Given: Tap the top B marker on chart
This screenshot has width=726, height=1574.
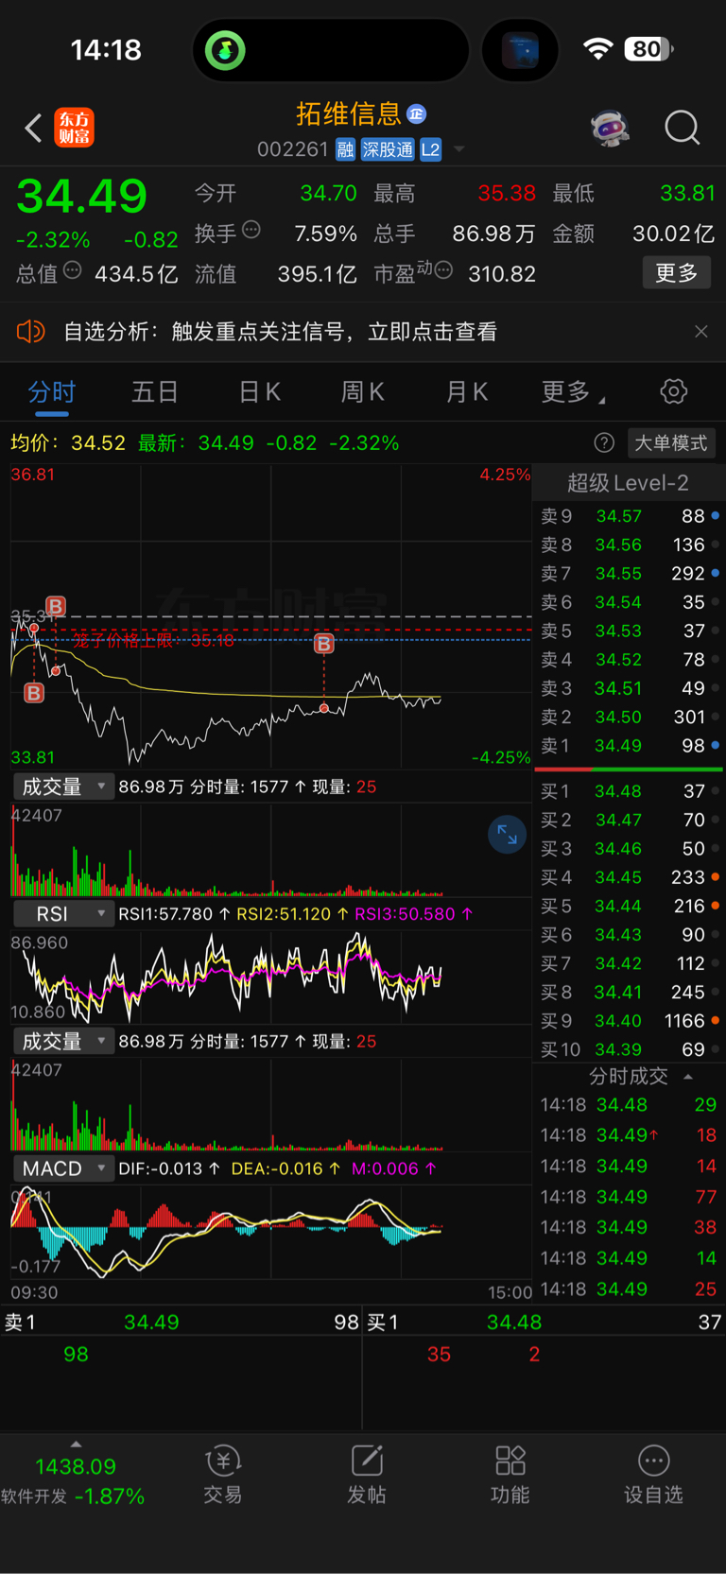Looking at the screenshot, I should 56,606.
